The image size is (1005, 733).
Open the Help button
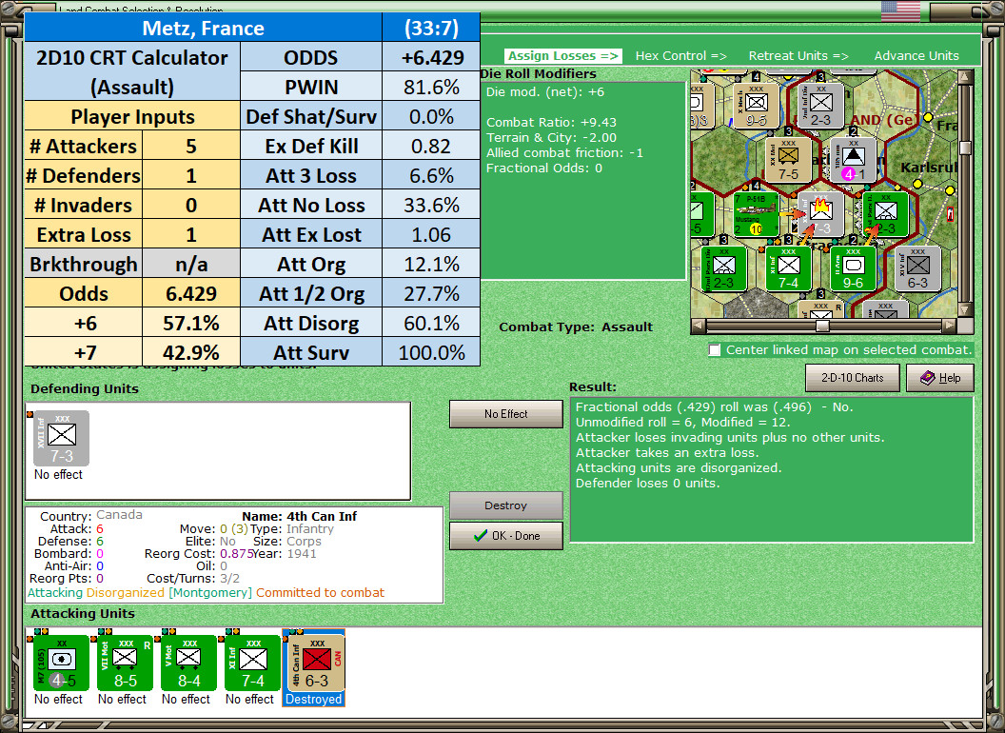pos(940,378)
